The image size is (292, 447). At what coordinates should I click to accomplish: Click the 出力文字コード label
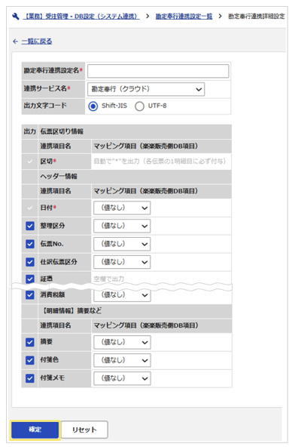[x=45, y=106]
